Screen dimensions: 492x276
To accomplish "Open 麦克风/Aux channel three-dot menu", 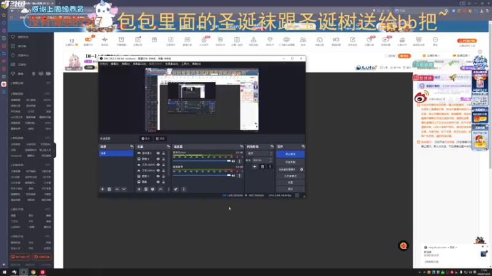I will click(239, 161).
